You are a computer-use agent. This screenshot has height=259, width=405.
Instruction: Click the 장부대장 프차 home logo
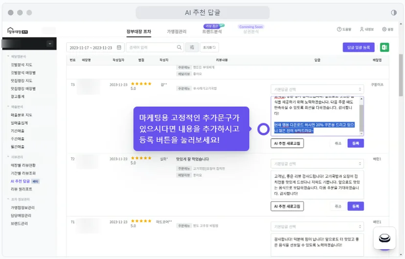(x=18, y=31)
